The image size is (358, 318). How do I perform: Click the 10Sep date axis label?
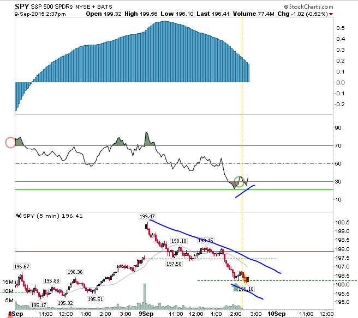coord(277,314)
